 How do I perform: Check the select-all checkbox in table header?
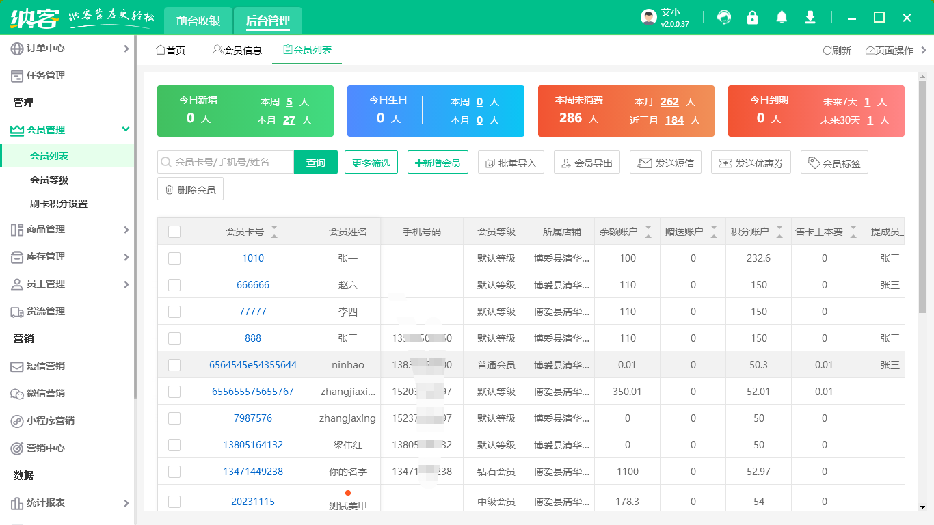tap(174, 232)
